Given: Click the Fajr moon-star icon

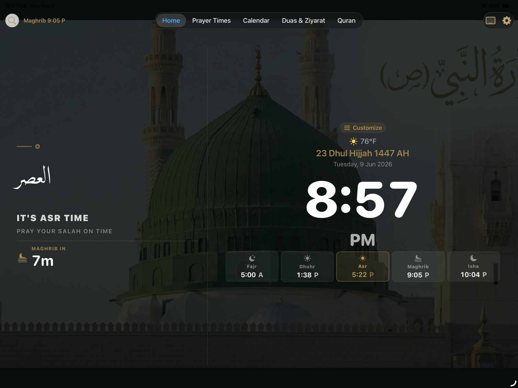Looking at the screenshot, I should click(x=252, y=258).
